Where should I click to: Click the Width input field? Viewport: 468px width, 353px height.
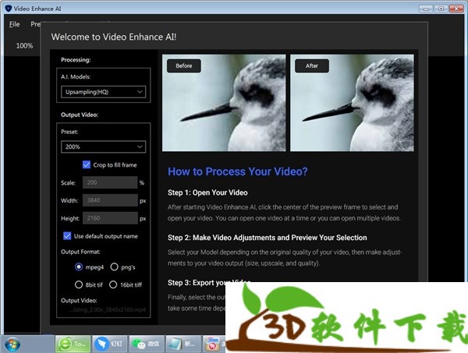coord(110,200)
